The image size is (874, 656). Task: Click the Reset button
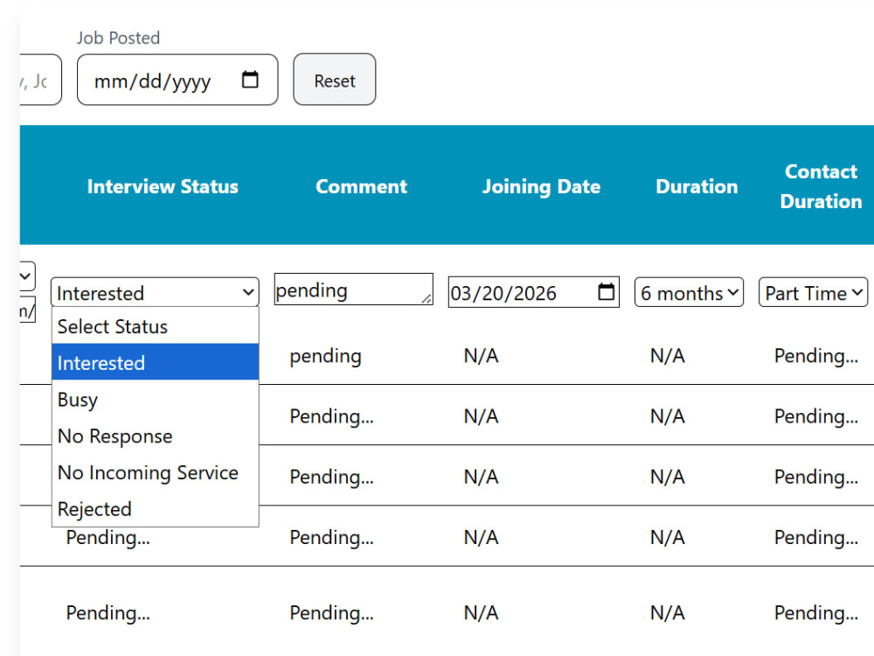(335, 80)
